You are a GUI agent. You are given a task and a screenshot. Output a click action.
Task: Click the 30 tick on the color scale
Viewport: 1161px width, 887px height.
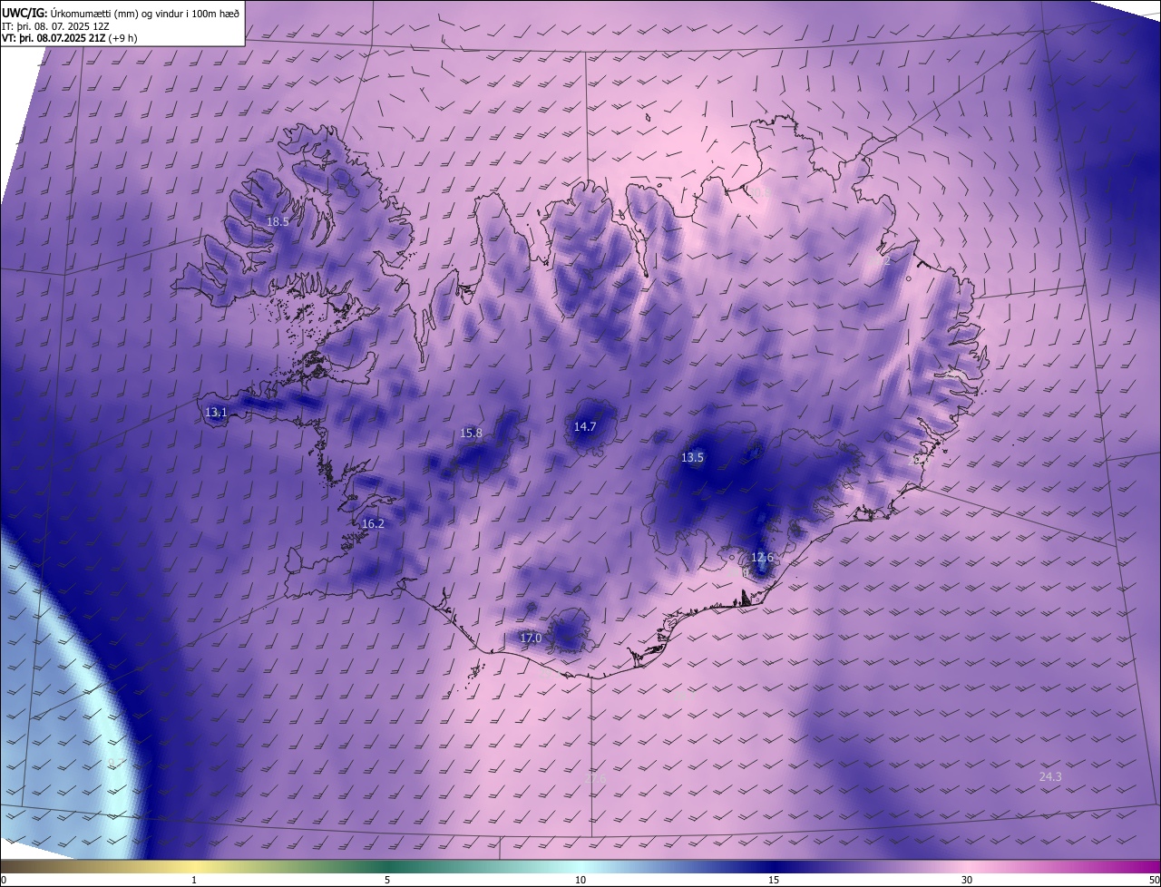click(967, 880)
